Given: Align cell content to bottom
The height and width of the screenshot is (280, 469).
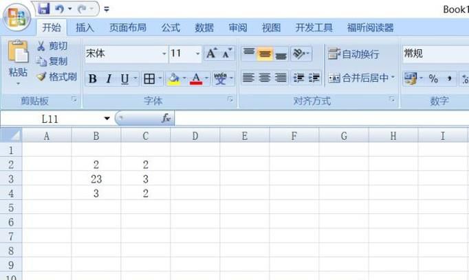Looking at the screenshot, I should click(x=281, y=54).
